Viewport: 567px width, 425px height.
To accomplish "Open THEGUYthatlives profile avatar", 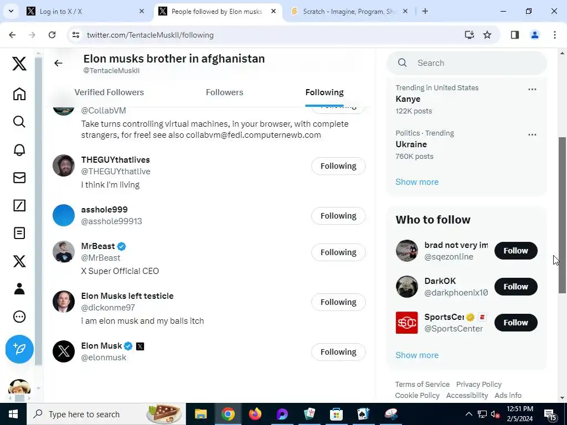I will [64, 165].
